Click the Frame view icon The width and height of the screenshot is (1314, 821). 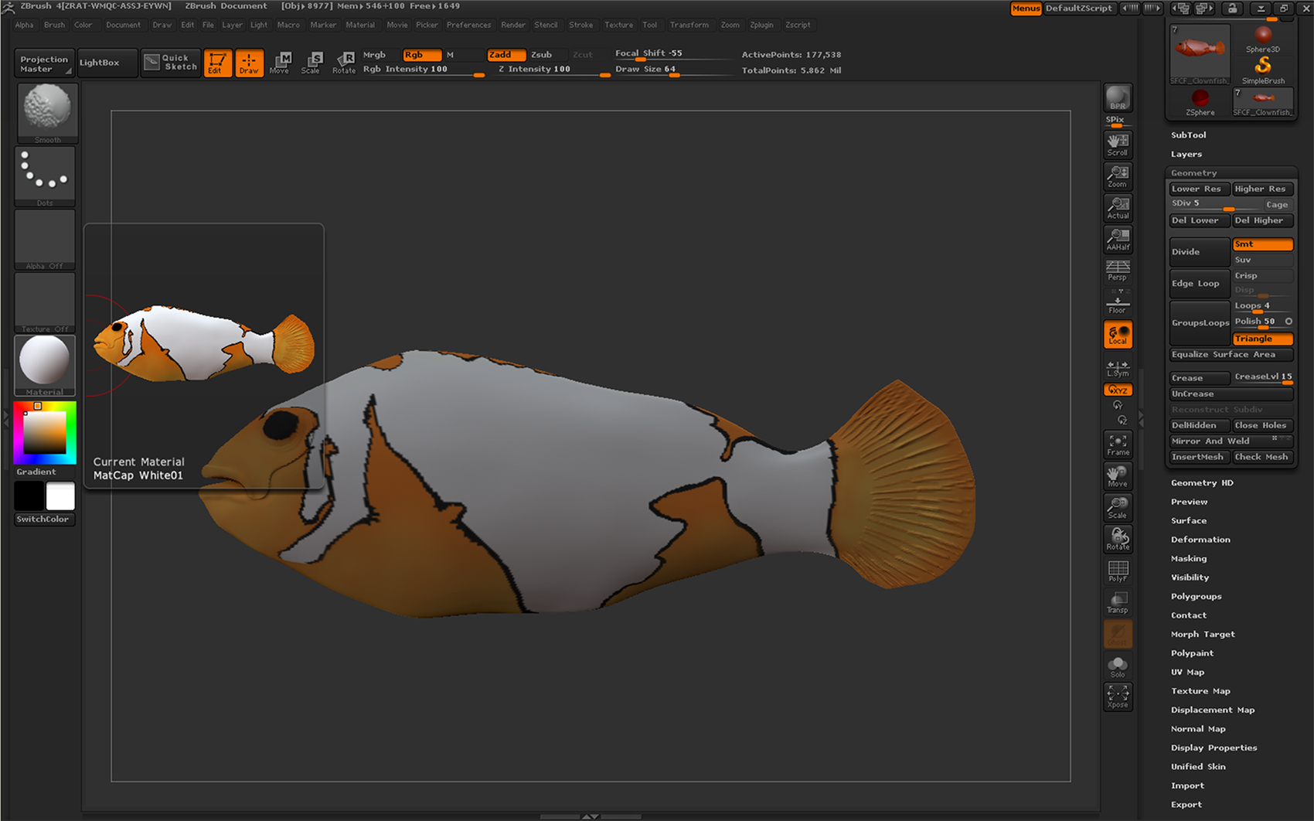point(1118,445)
